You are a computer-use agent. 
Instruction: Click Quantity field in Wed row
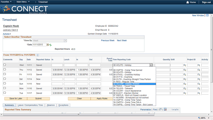[x=162, y=65]
